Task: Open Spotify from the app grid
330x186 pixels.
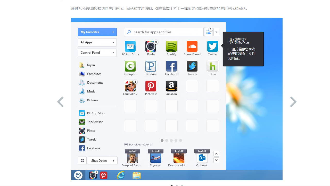Action: click(171, 46)
